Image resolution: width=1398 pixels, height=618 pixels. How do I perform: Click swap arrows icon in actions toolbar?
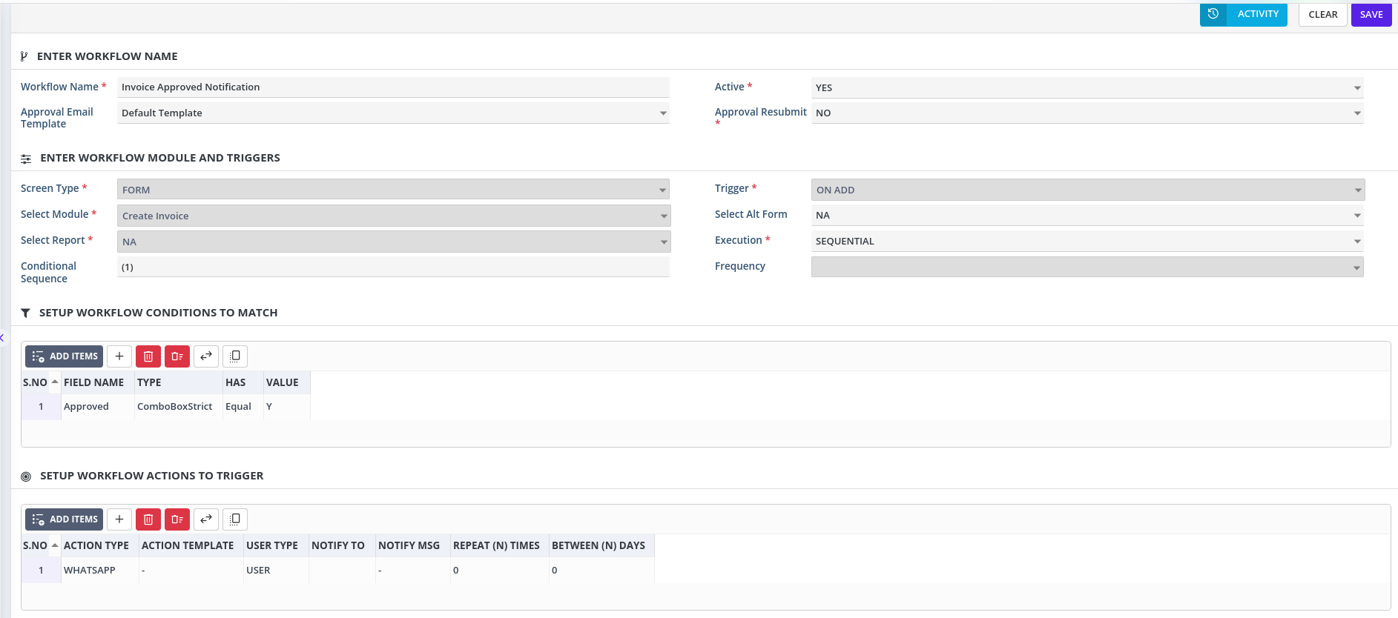point(206,519)
